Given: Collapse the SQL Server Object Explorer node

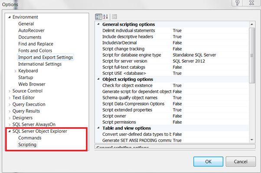Looking at the screenshot, I should tap(9, 131).
